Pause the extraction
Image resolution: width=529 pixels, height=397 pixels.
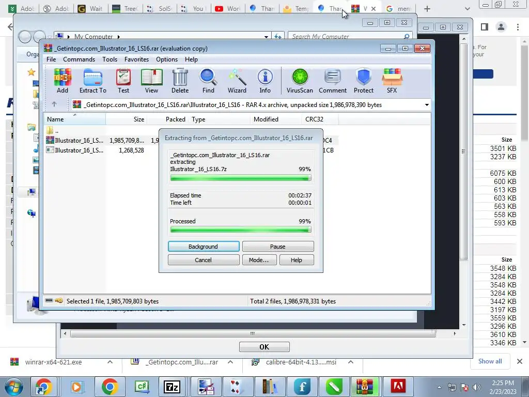[x=278, y=247]
